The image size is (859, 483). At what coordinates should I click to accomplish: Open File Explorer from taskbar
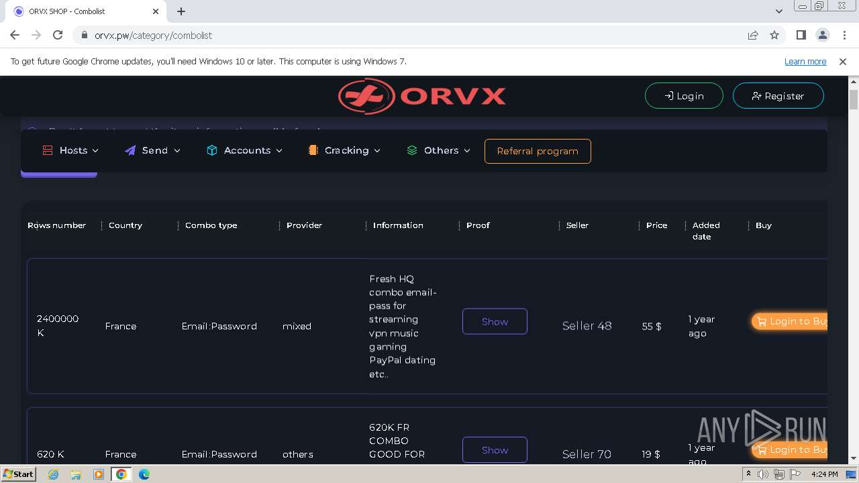click(76, 474)
